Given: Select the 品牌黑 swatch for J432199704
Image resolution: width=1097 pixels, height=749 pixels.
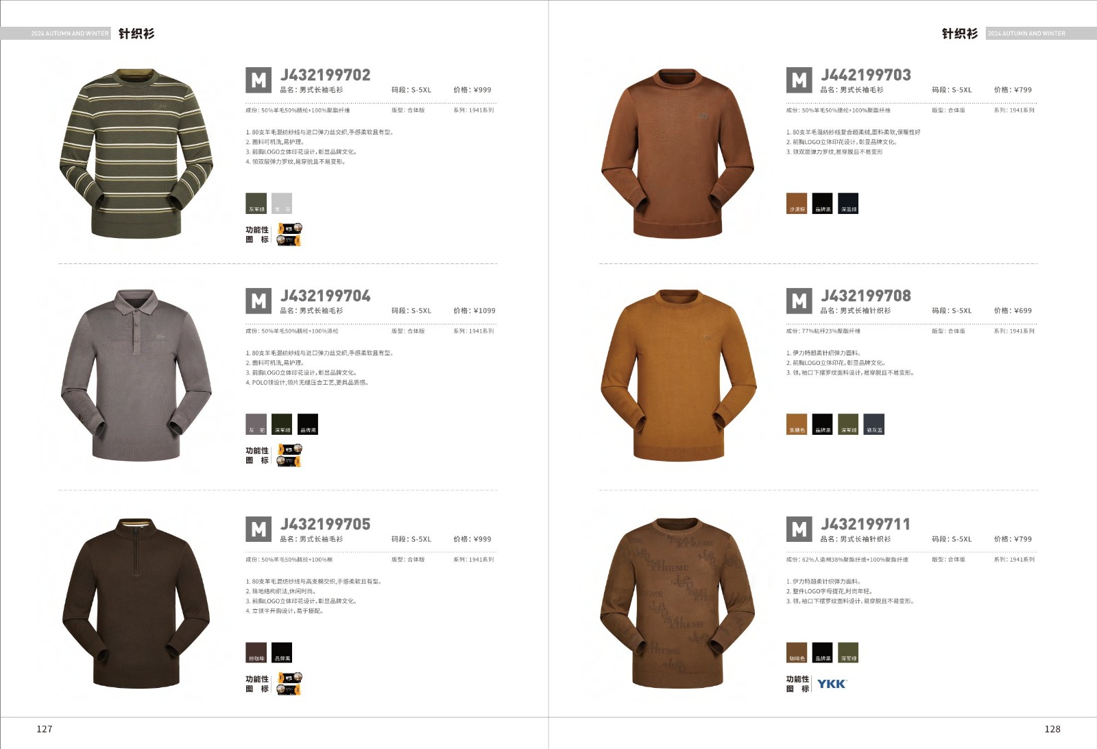Looking at the screenshot, I should pos(308,424).
